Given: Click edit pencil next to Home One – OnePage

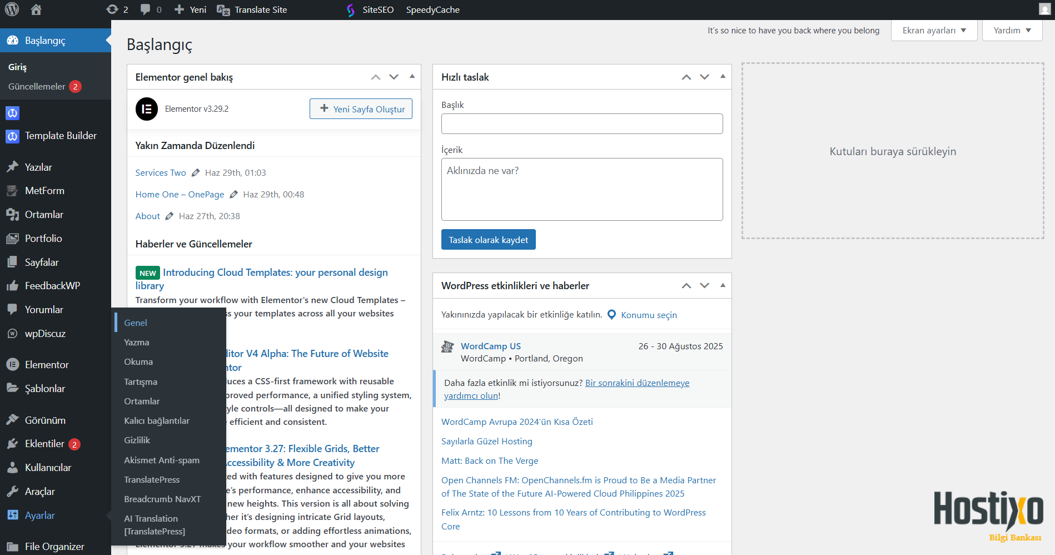Looking at the screenshot, I should (233, 195).
